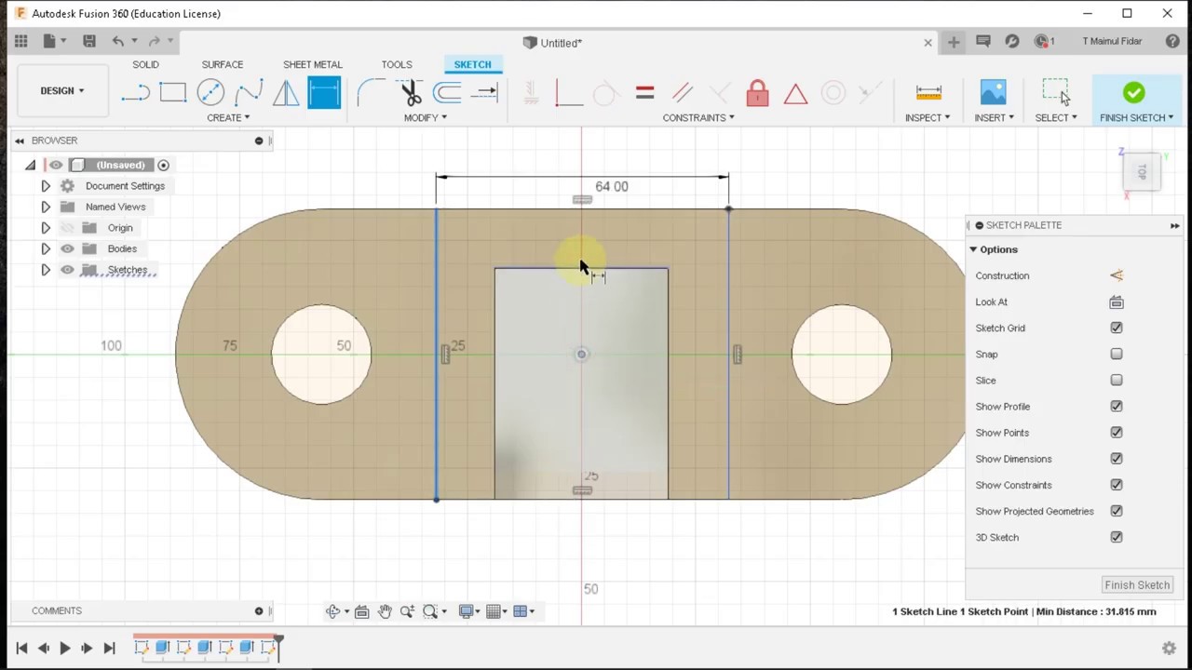This screenshot has height=670, width=1192.
Task: Select the Mirror sketch tool
Action: pos(286,92)
